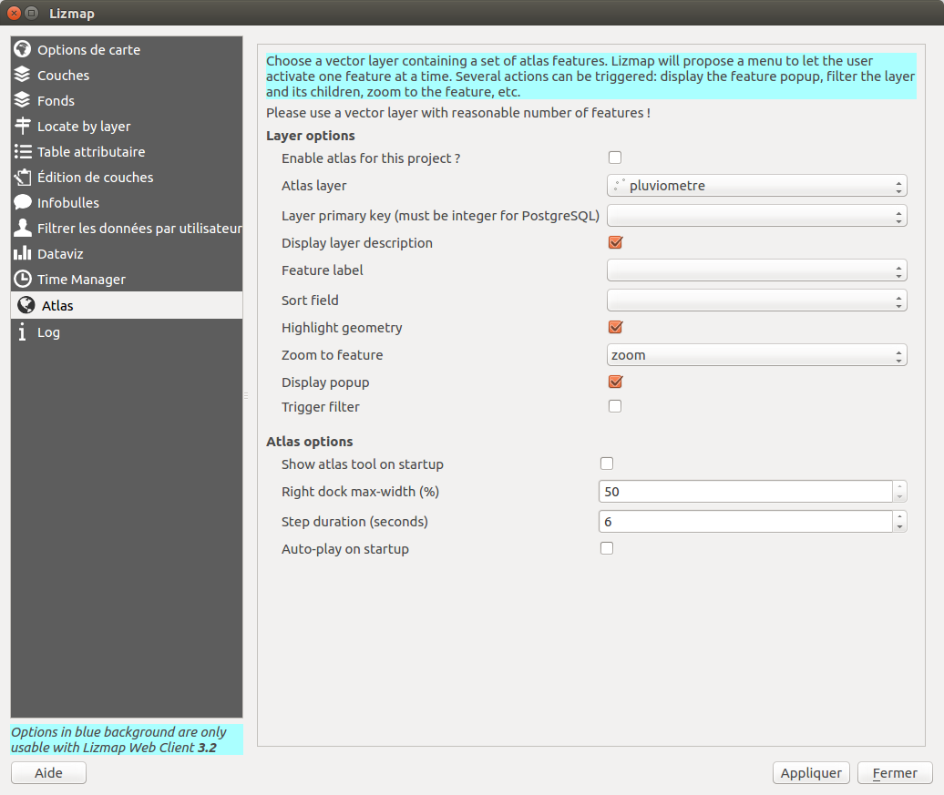Click the list icon for Table attributaire
Image resolution: width=944 pixels, height=795 pixels.
coord(22,151)
